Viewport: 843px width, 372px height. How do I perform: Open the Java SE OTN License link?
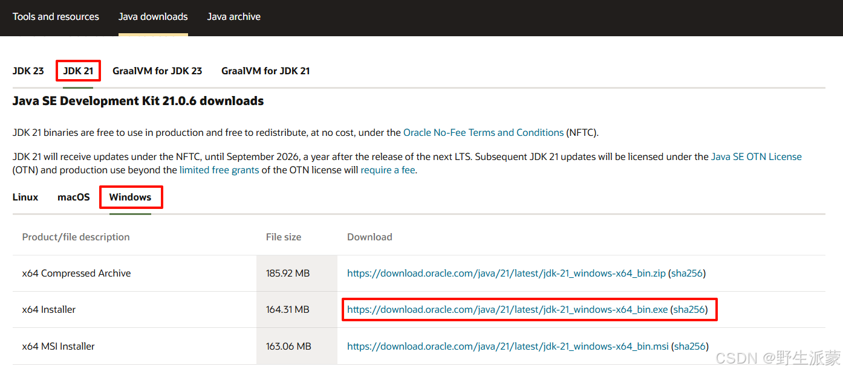click(757, 156)
